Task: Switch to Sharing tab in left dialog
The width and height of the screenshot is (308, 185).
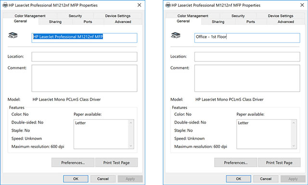Action: coord(55,22)
